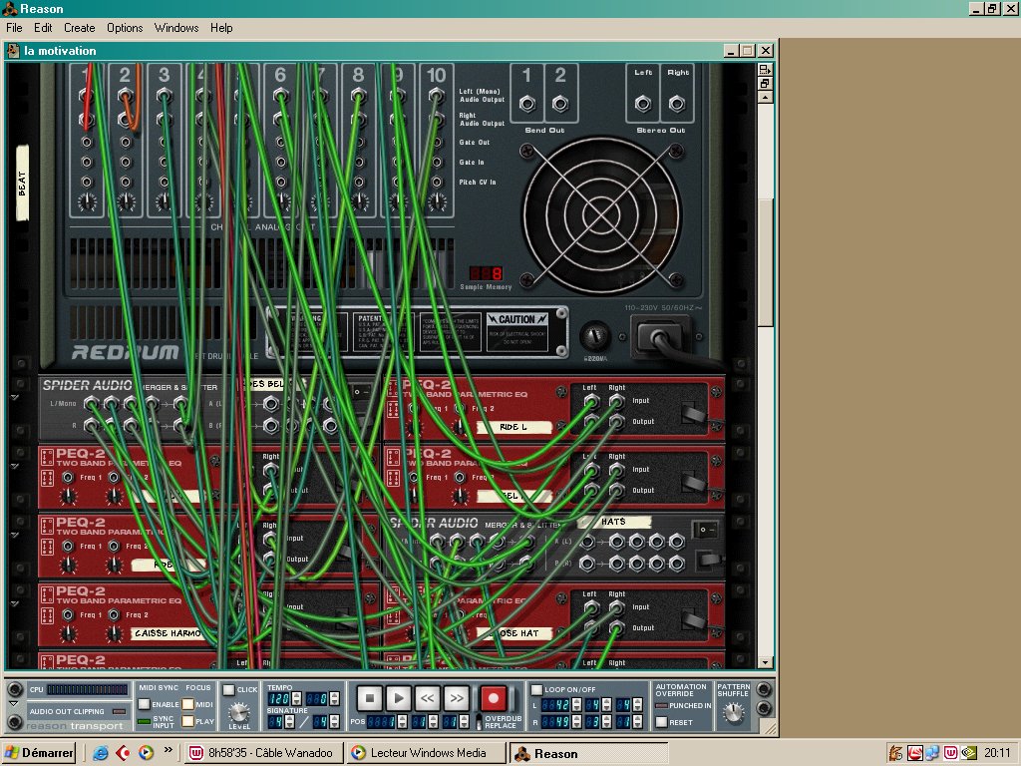Click the Stereo Out Left jack

click(643, 103)
